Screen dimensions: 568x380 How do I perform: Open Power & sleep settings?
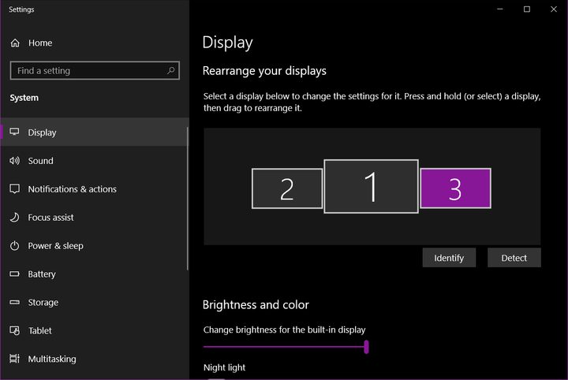(x=94, y=246)
